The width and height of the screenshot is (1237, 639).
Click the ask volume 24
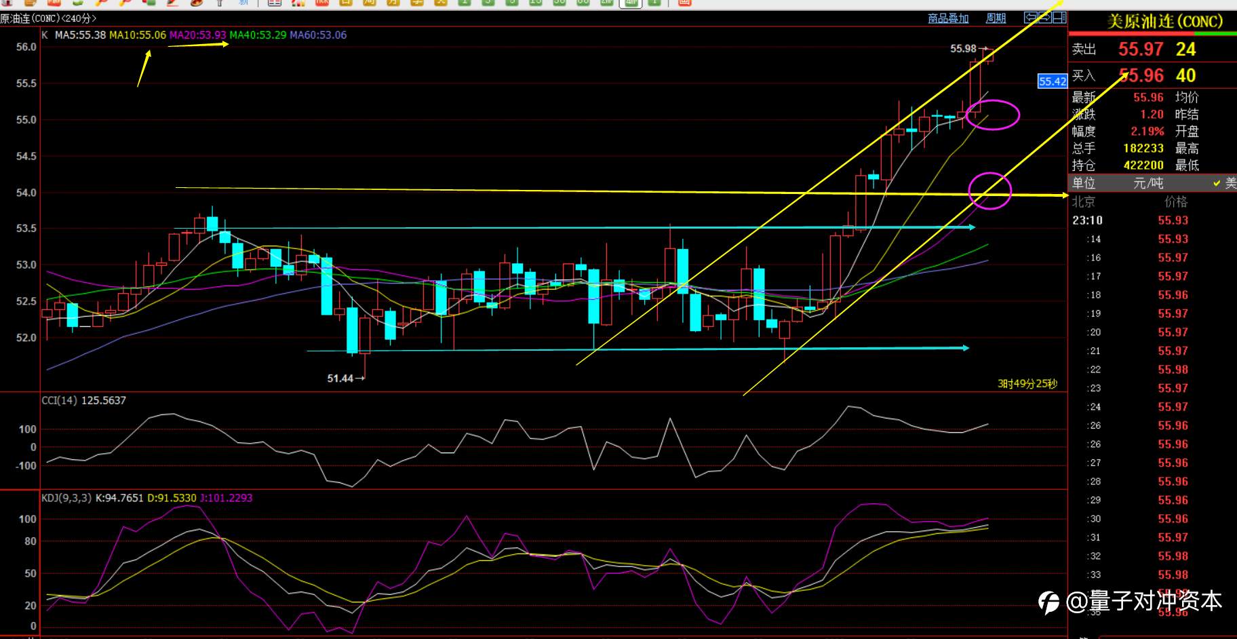pyautogui.click(x=1186, y=49)
